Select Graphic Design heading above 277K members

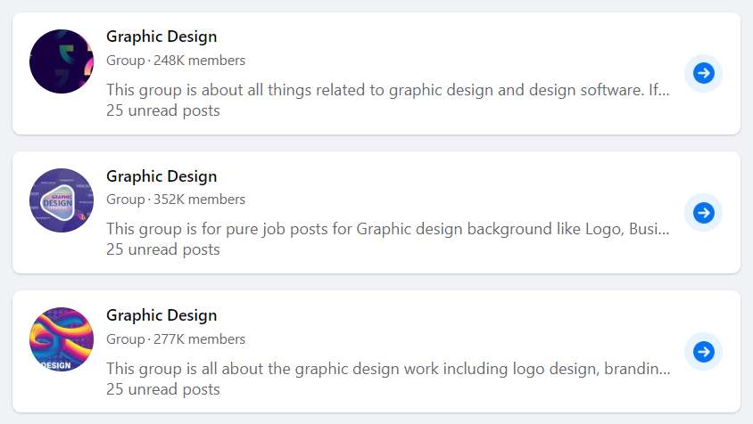[x=161, y=315]
